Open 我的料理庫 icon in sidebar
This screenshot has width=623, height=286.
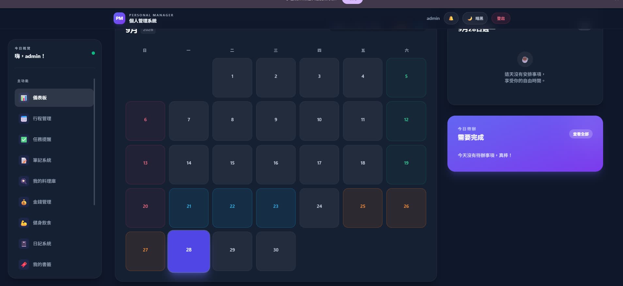point(24,181)
